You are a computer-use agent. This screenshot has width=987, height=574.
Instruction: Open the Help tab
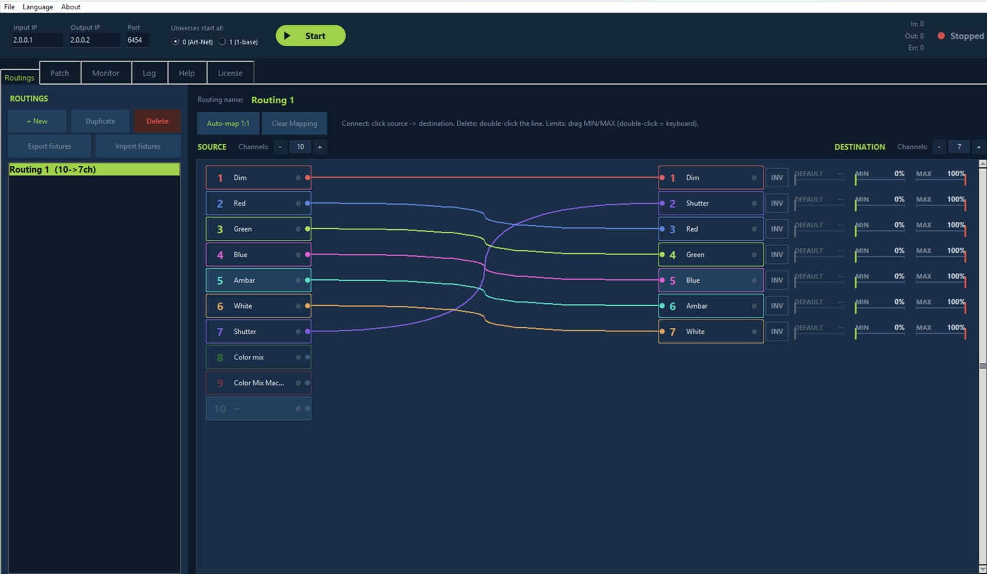(187, 73)
